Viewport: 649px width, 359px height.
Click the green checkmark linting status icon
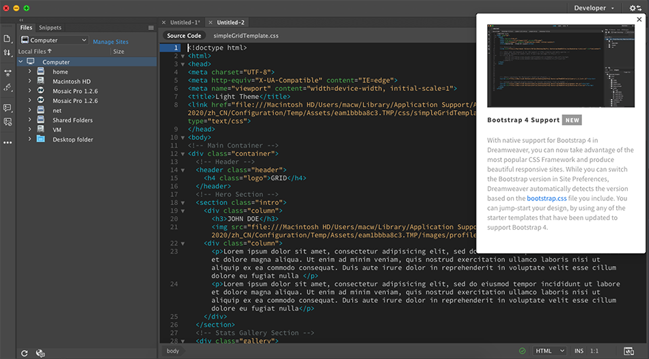[523, 351]
